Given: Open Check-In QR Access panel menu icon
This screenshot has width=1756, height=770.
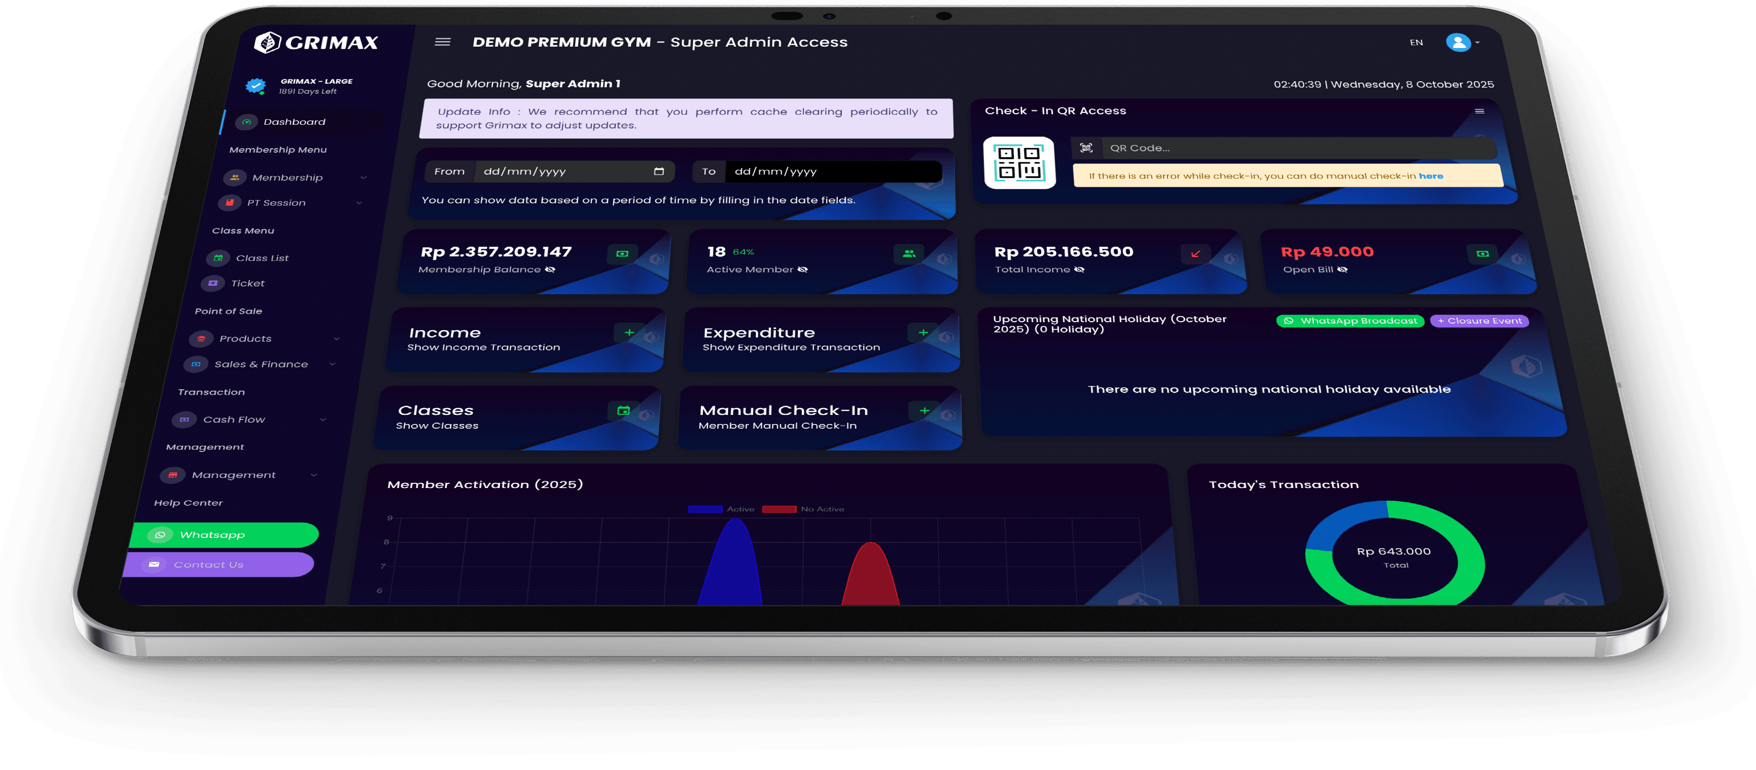Looking at the screenshot, I should (1479, 111).
